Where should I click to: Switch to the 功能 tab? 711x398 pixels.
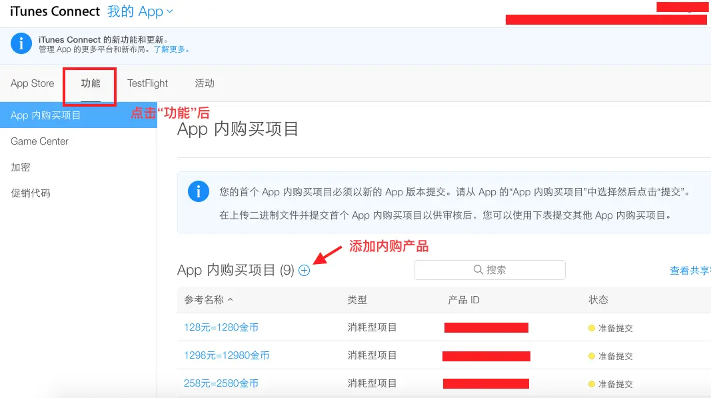(x=90, y=83)
